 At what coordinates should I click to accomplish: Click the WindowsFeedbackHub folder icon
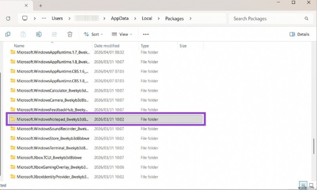[13, 109]
